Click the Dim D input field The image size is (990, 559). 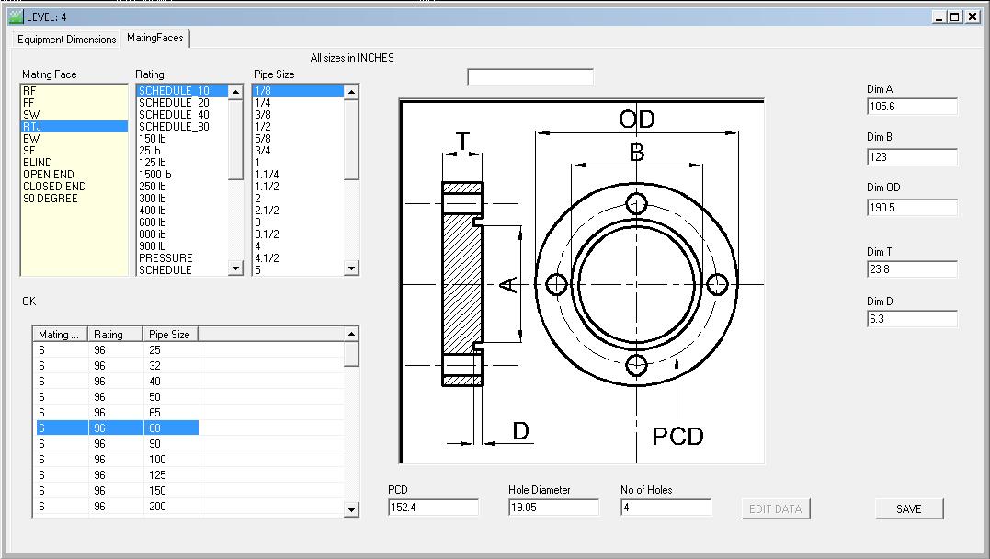point(913,318)
